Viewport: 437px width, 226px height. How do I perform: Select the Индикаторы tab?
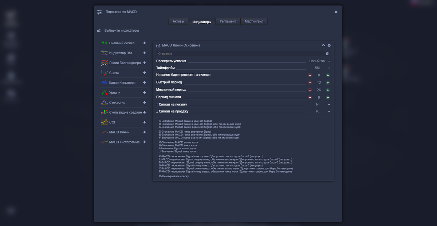[x=202, y=22]
